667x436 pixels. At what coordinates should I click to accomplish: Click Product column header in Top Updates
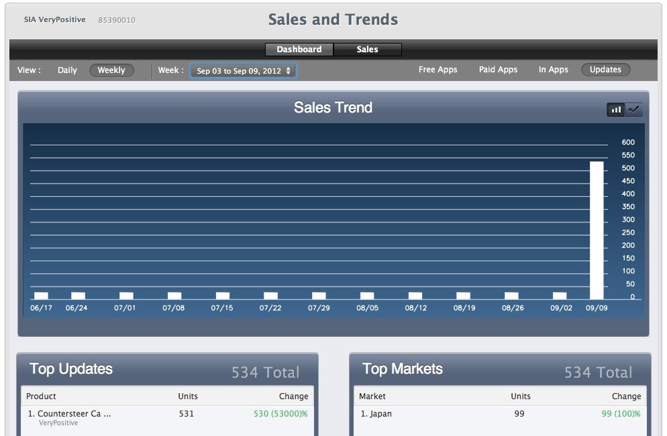[41, 396]
